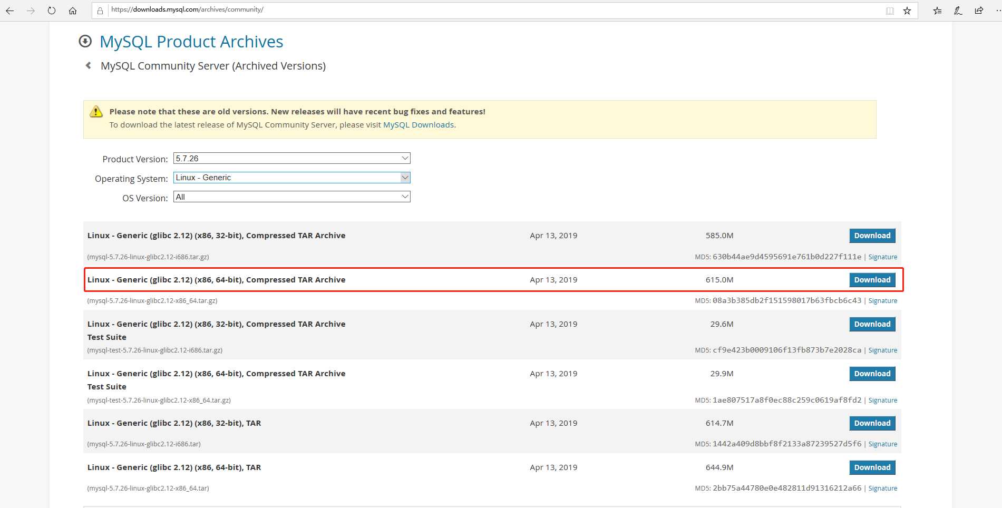Open the reading view icon in the address bar
Image resolution: width=1002 pixels, height=508 pixels.
(890, 11)
